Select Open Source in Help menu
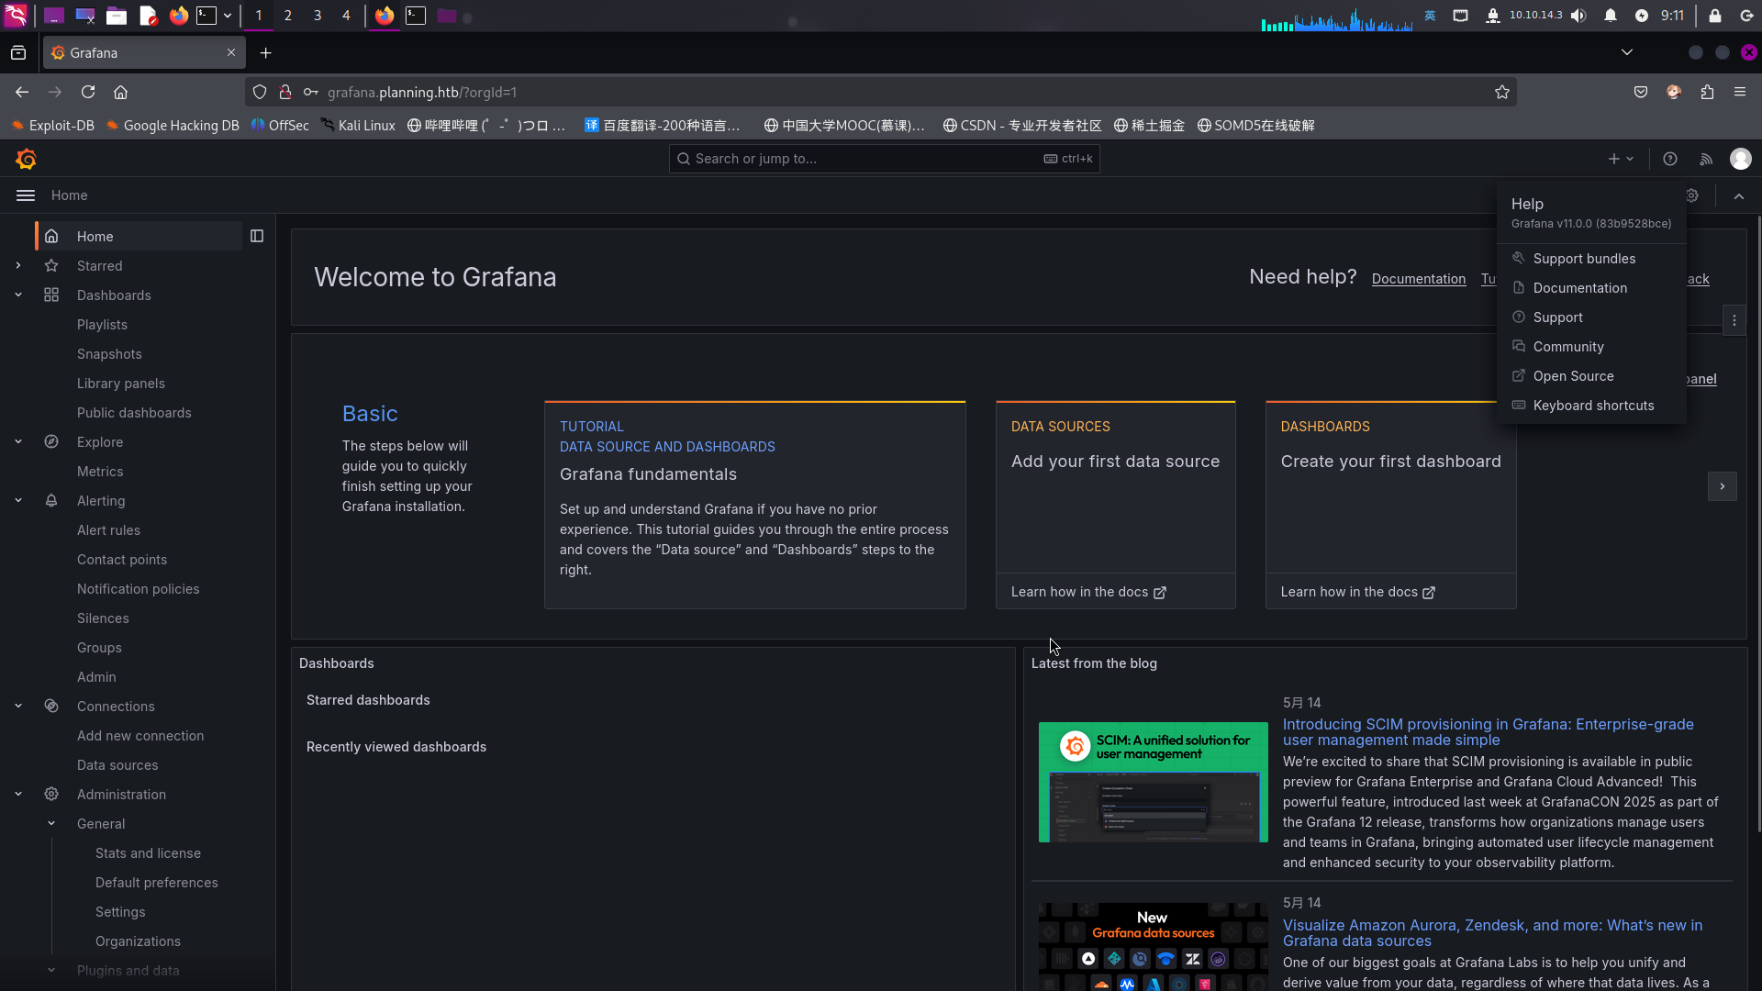 click(1591, 376)
